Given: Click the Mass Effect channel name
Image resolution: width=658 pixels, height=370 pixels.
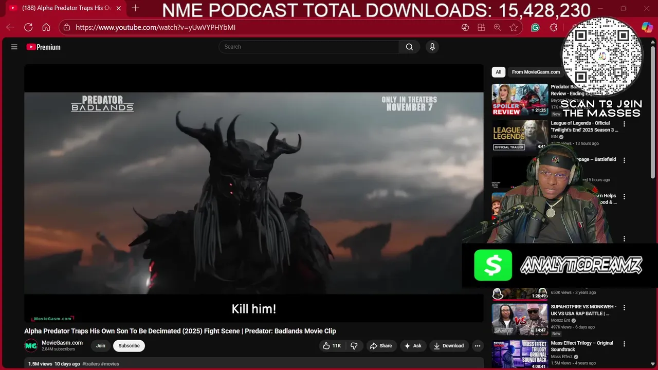Looking at the screenshot, I should point(561,357).
